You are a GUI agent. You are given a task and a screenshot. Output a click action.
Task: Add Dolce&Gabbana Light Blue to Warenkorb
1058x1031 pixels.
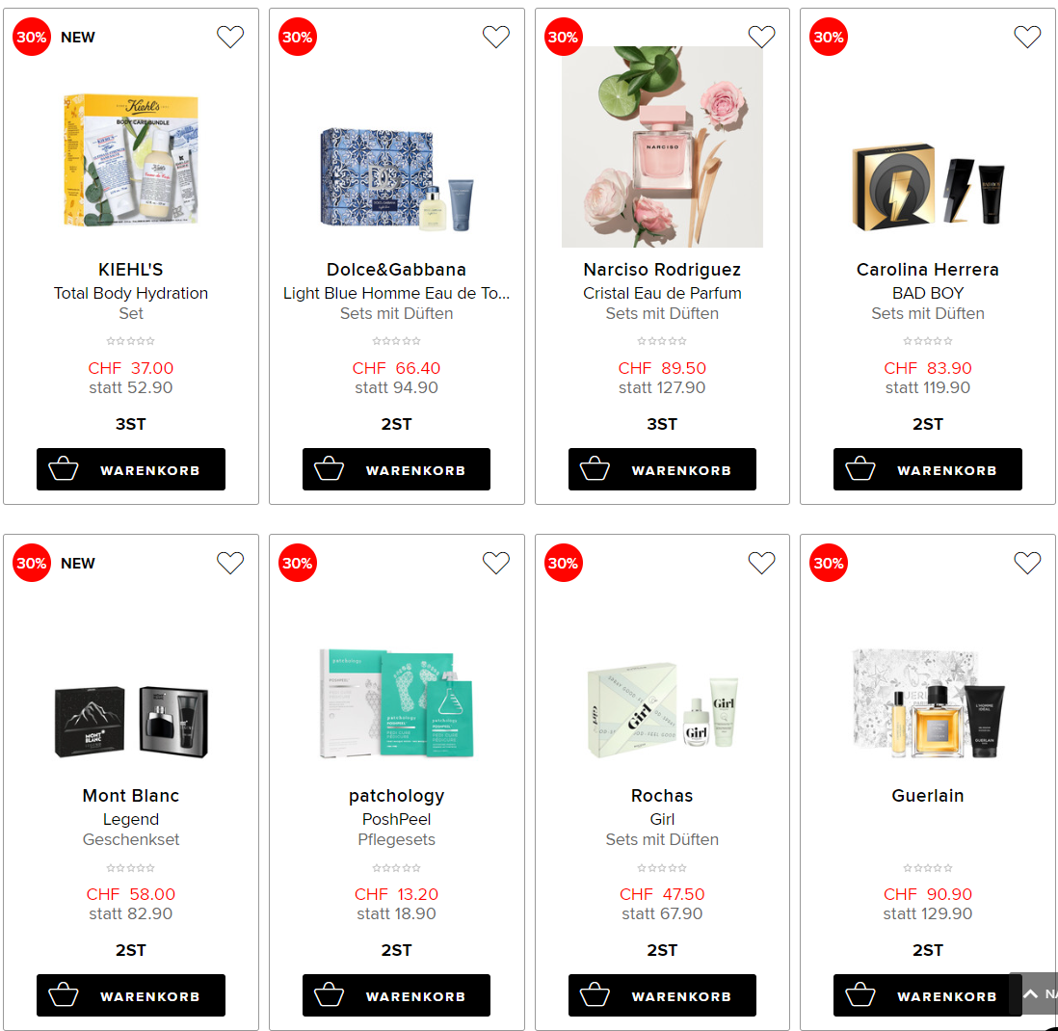(396, 469)
